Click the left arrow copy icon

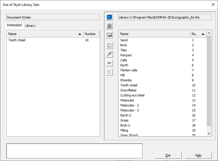109,63
